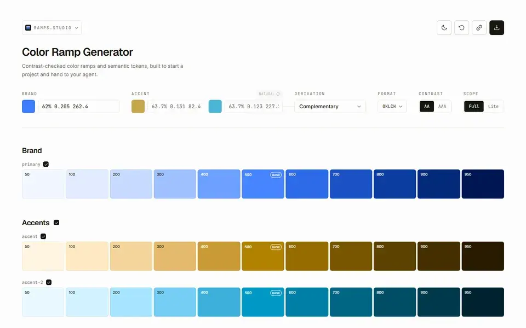This screenshot has width=526, height=328.
Task: Click the Ramps.Studio logo icon
Action: click(28, 28)
